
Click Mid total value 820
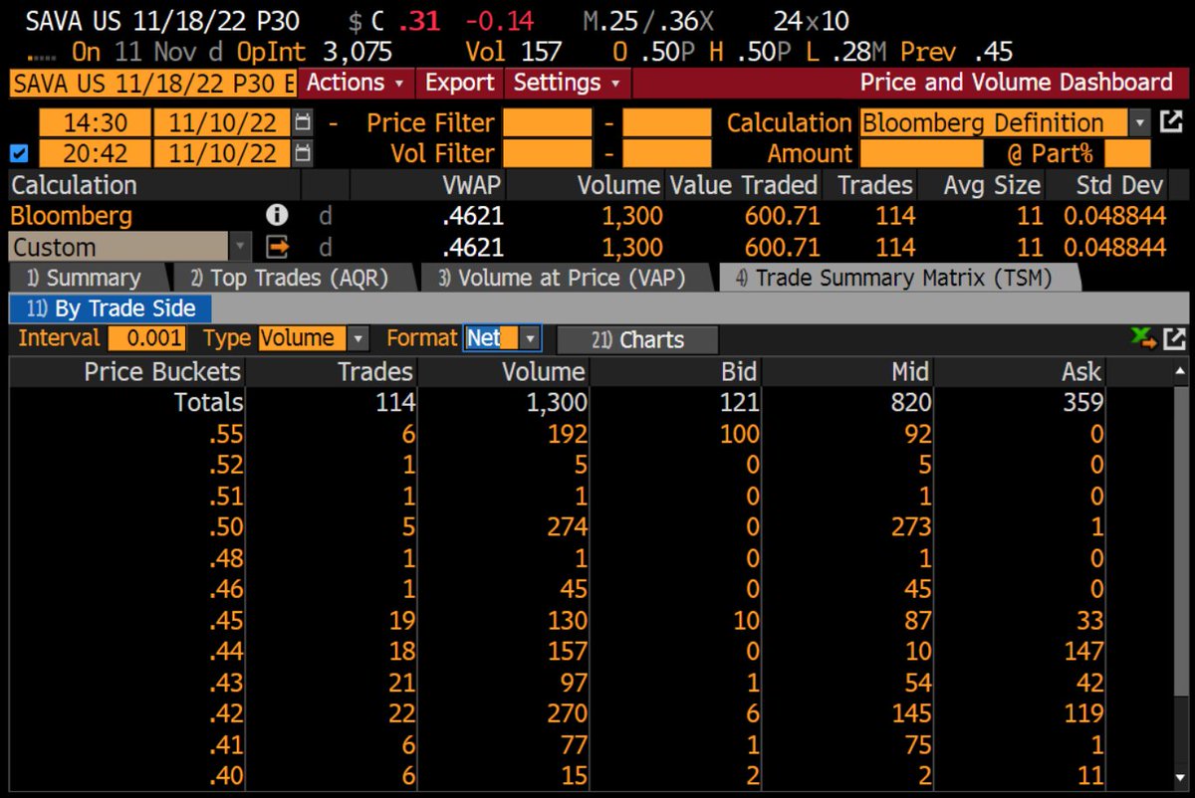[x=910, y=402]
